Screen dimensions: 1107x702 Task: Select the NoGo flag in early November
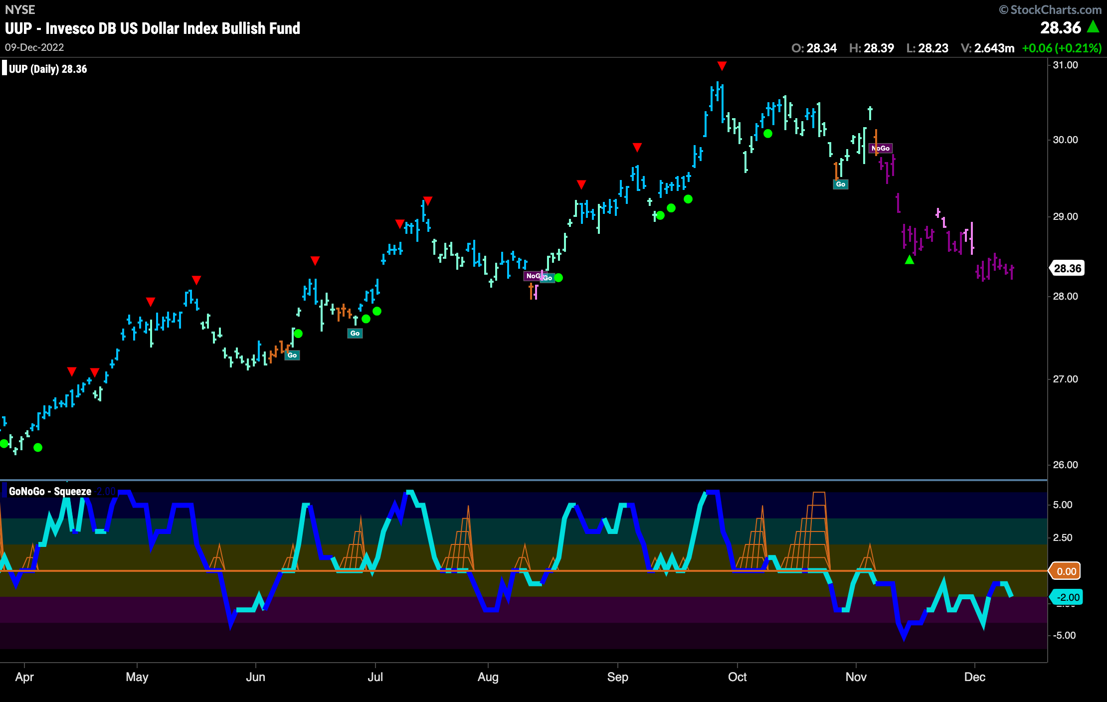(881, 148)
